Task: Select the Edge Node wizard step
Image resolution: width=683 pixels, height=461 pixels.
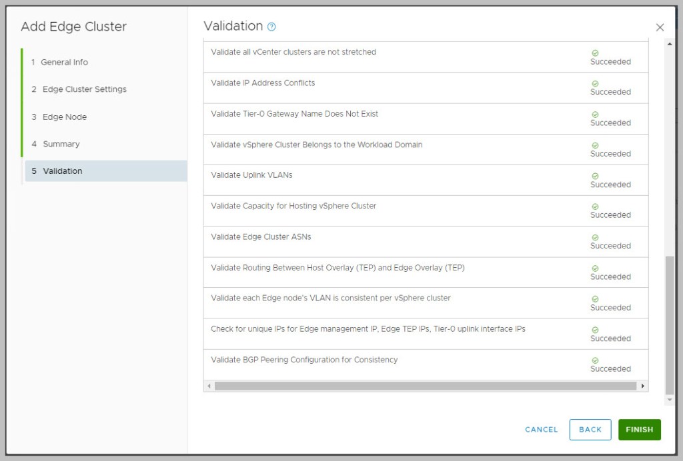Action: click(x=64, y=117)
